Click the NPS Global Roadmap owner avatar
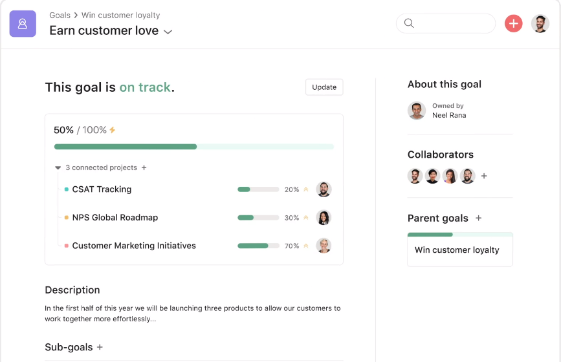 pos(324,218)
